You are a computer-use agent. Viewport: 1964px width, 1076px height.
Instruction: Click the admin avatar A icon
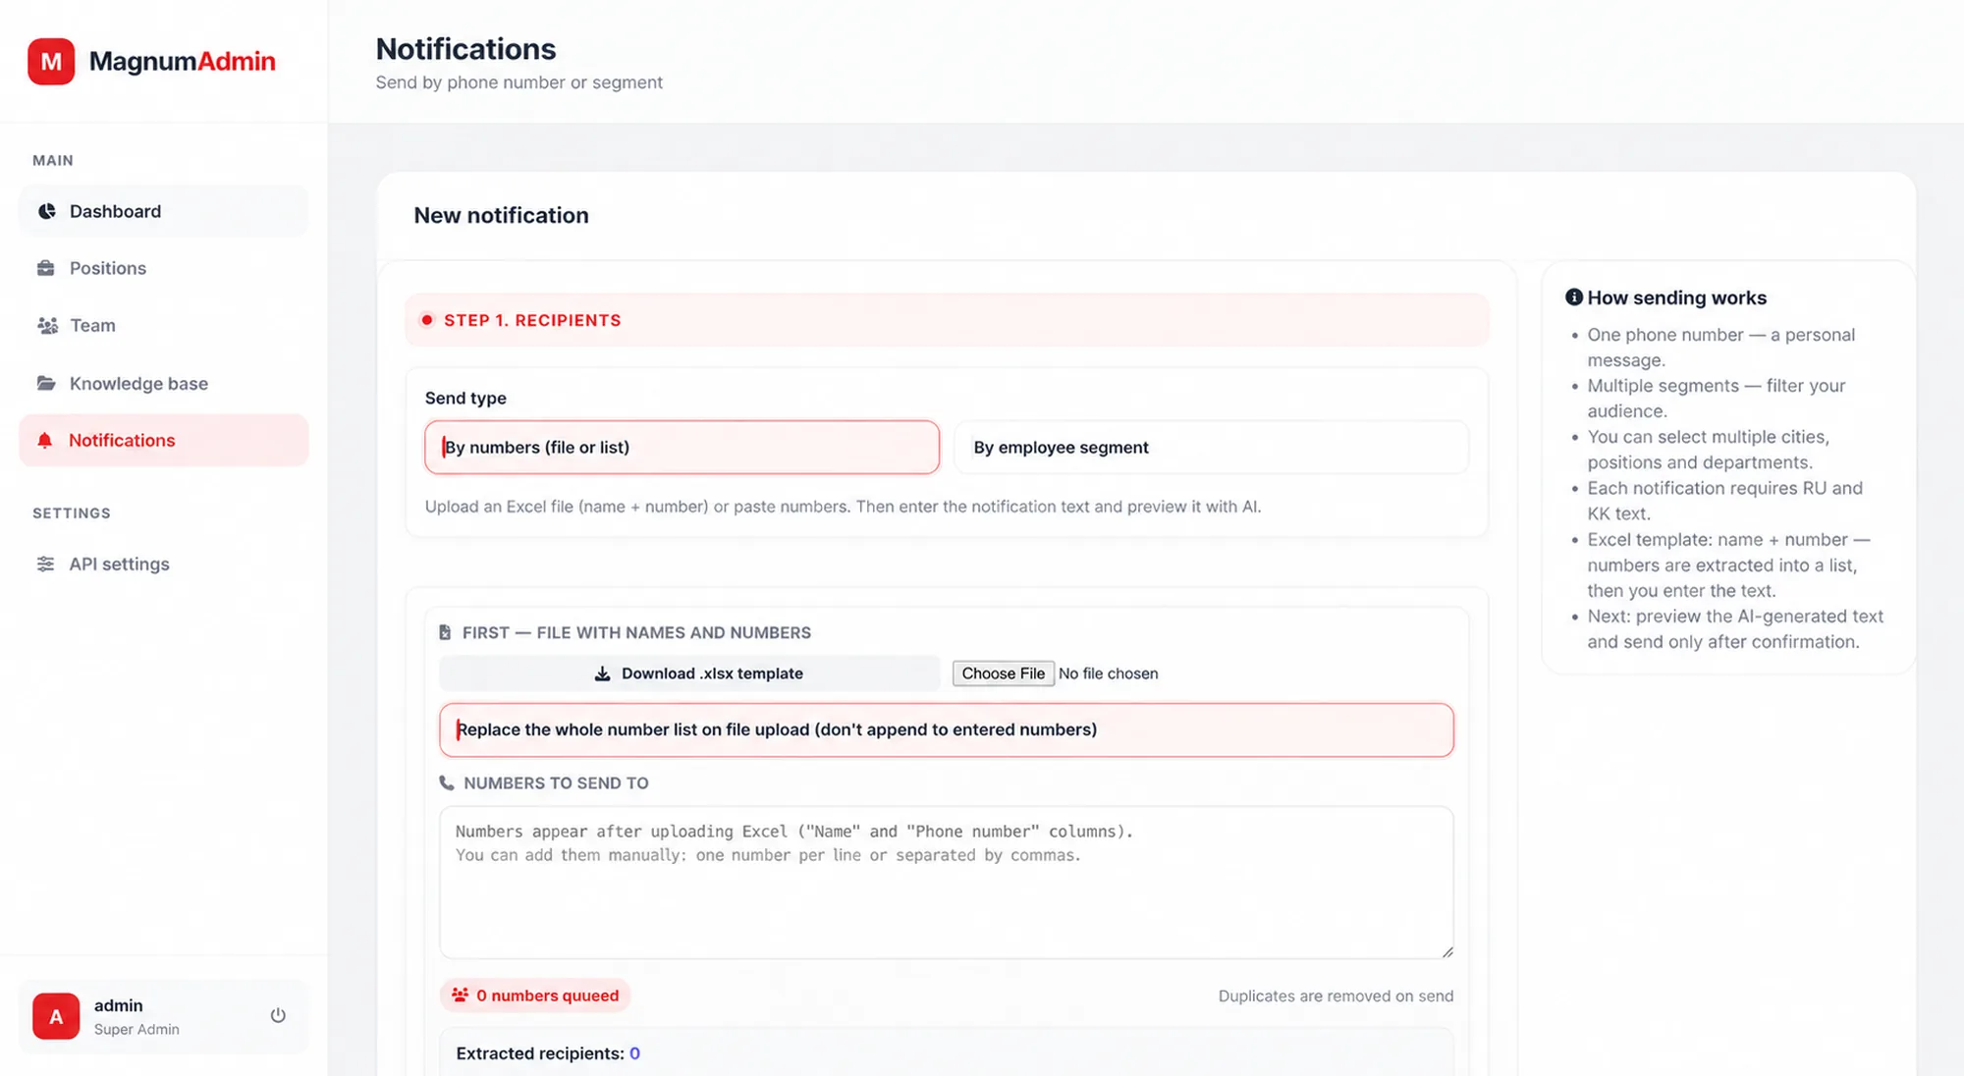pyautogui.click(x=56, y=1016)
